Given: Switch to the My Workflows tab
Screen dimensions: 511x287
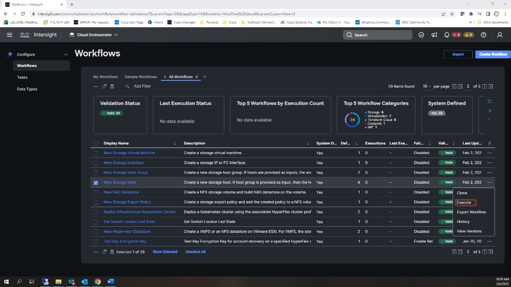Looking at the screenshot, I should [105, 77].
